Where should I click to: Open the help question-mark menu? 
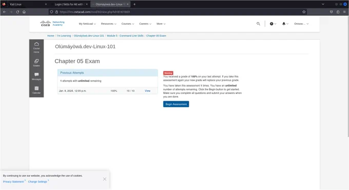(273, 24)
